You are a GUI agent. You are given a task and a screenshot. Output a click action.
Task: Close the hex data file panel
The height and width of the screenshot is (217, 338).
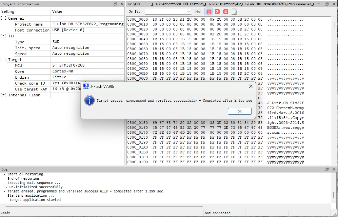334,4
